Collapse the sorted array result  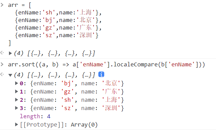pos(10,75)
